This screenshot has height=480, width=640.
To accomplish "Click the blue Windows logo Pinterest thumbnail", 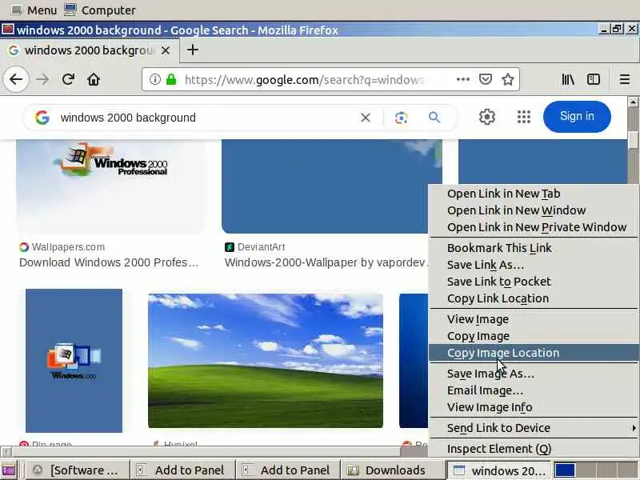I will coord(74,361).
